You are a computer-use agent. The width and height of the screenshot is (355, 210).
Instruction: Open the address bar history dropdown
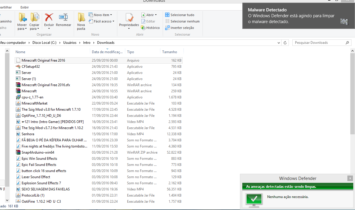click(279, 43)
